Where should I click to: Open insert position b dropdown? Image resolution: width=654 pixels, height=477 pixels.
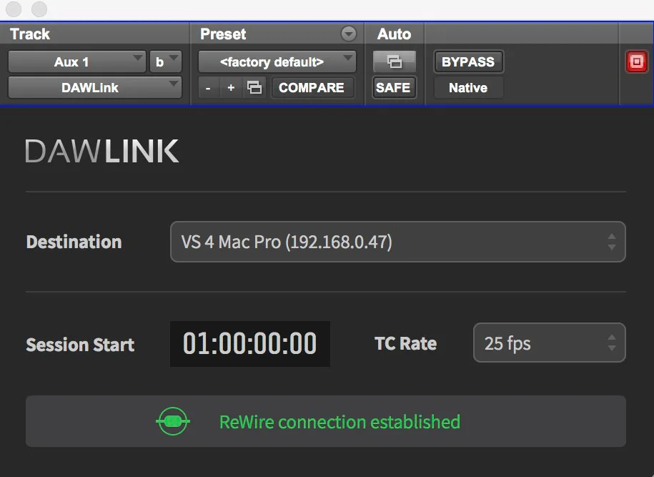(166, 62)
